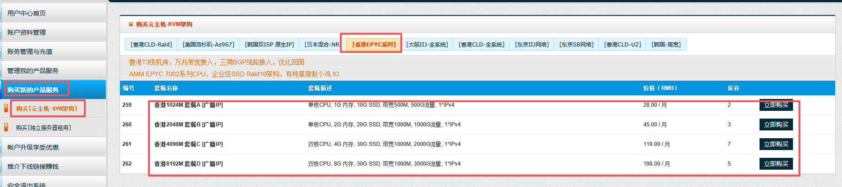Image resolution: width=842 pixels, height=187 pixels.
Task: Switch to [日本混合-NR tab
Action: 322,44
